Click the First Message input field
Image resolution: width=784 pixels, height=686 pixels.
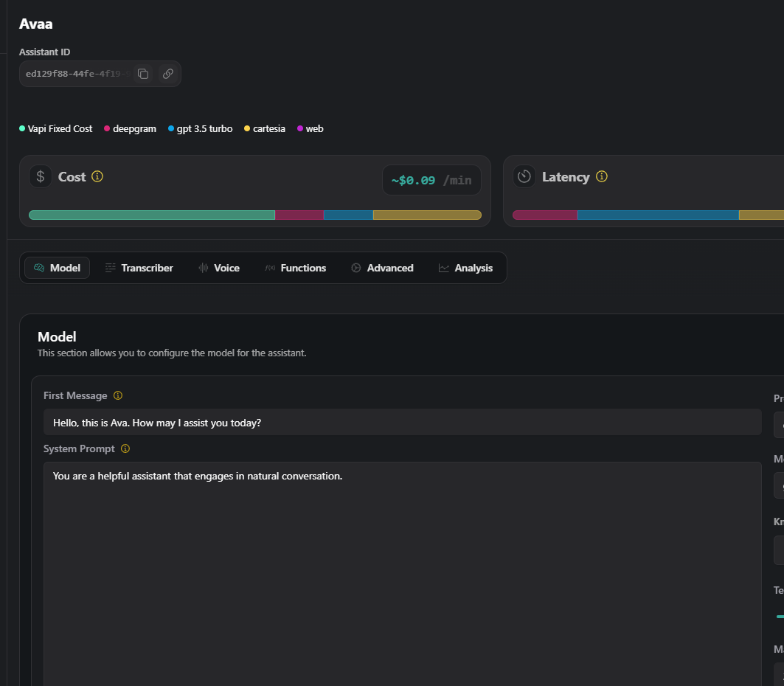tap(403, 423)
